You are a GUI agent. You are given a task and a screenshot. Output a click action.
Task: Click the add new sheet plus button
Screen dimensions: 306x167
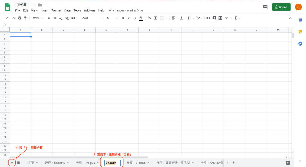point(12,163)
